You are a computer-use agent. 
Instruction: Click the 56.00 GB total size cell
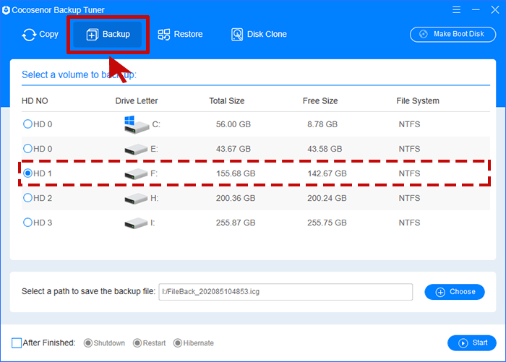tap(233, 124)
